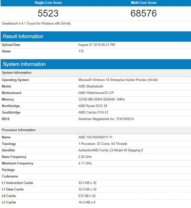Screen dimensions: 191x208
Task: Click the views count 175
Action: (x=81, y=51)
